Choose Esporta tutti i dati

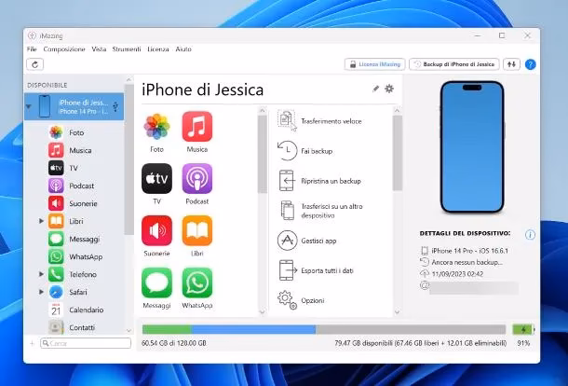coord(315,270)
